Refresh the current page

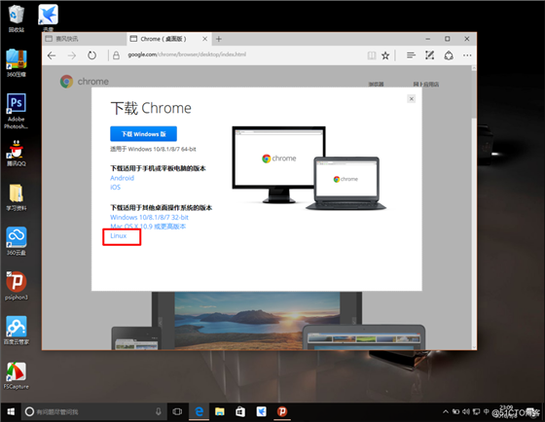point(91,55)
